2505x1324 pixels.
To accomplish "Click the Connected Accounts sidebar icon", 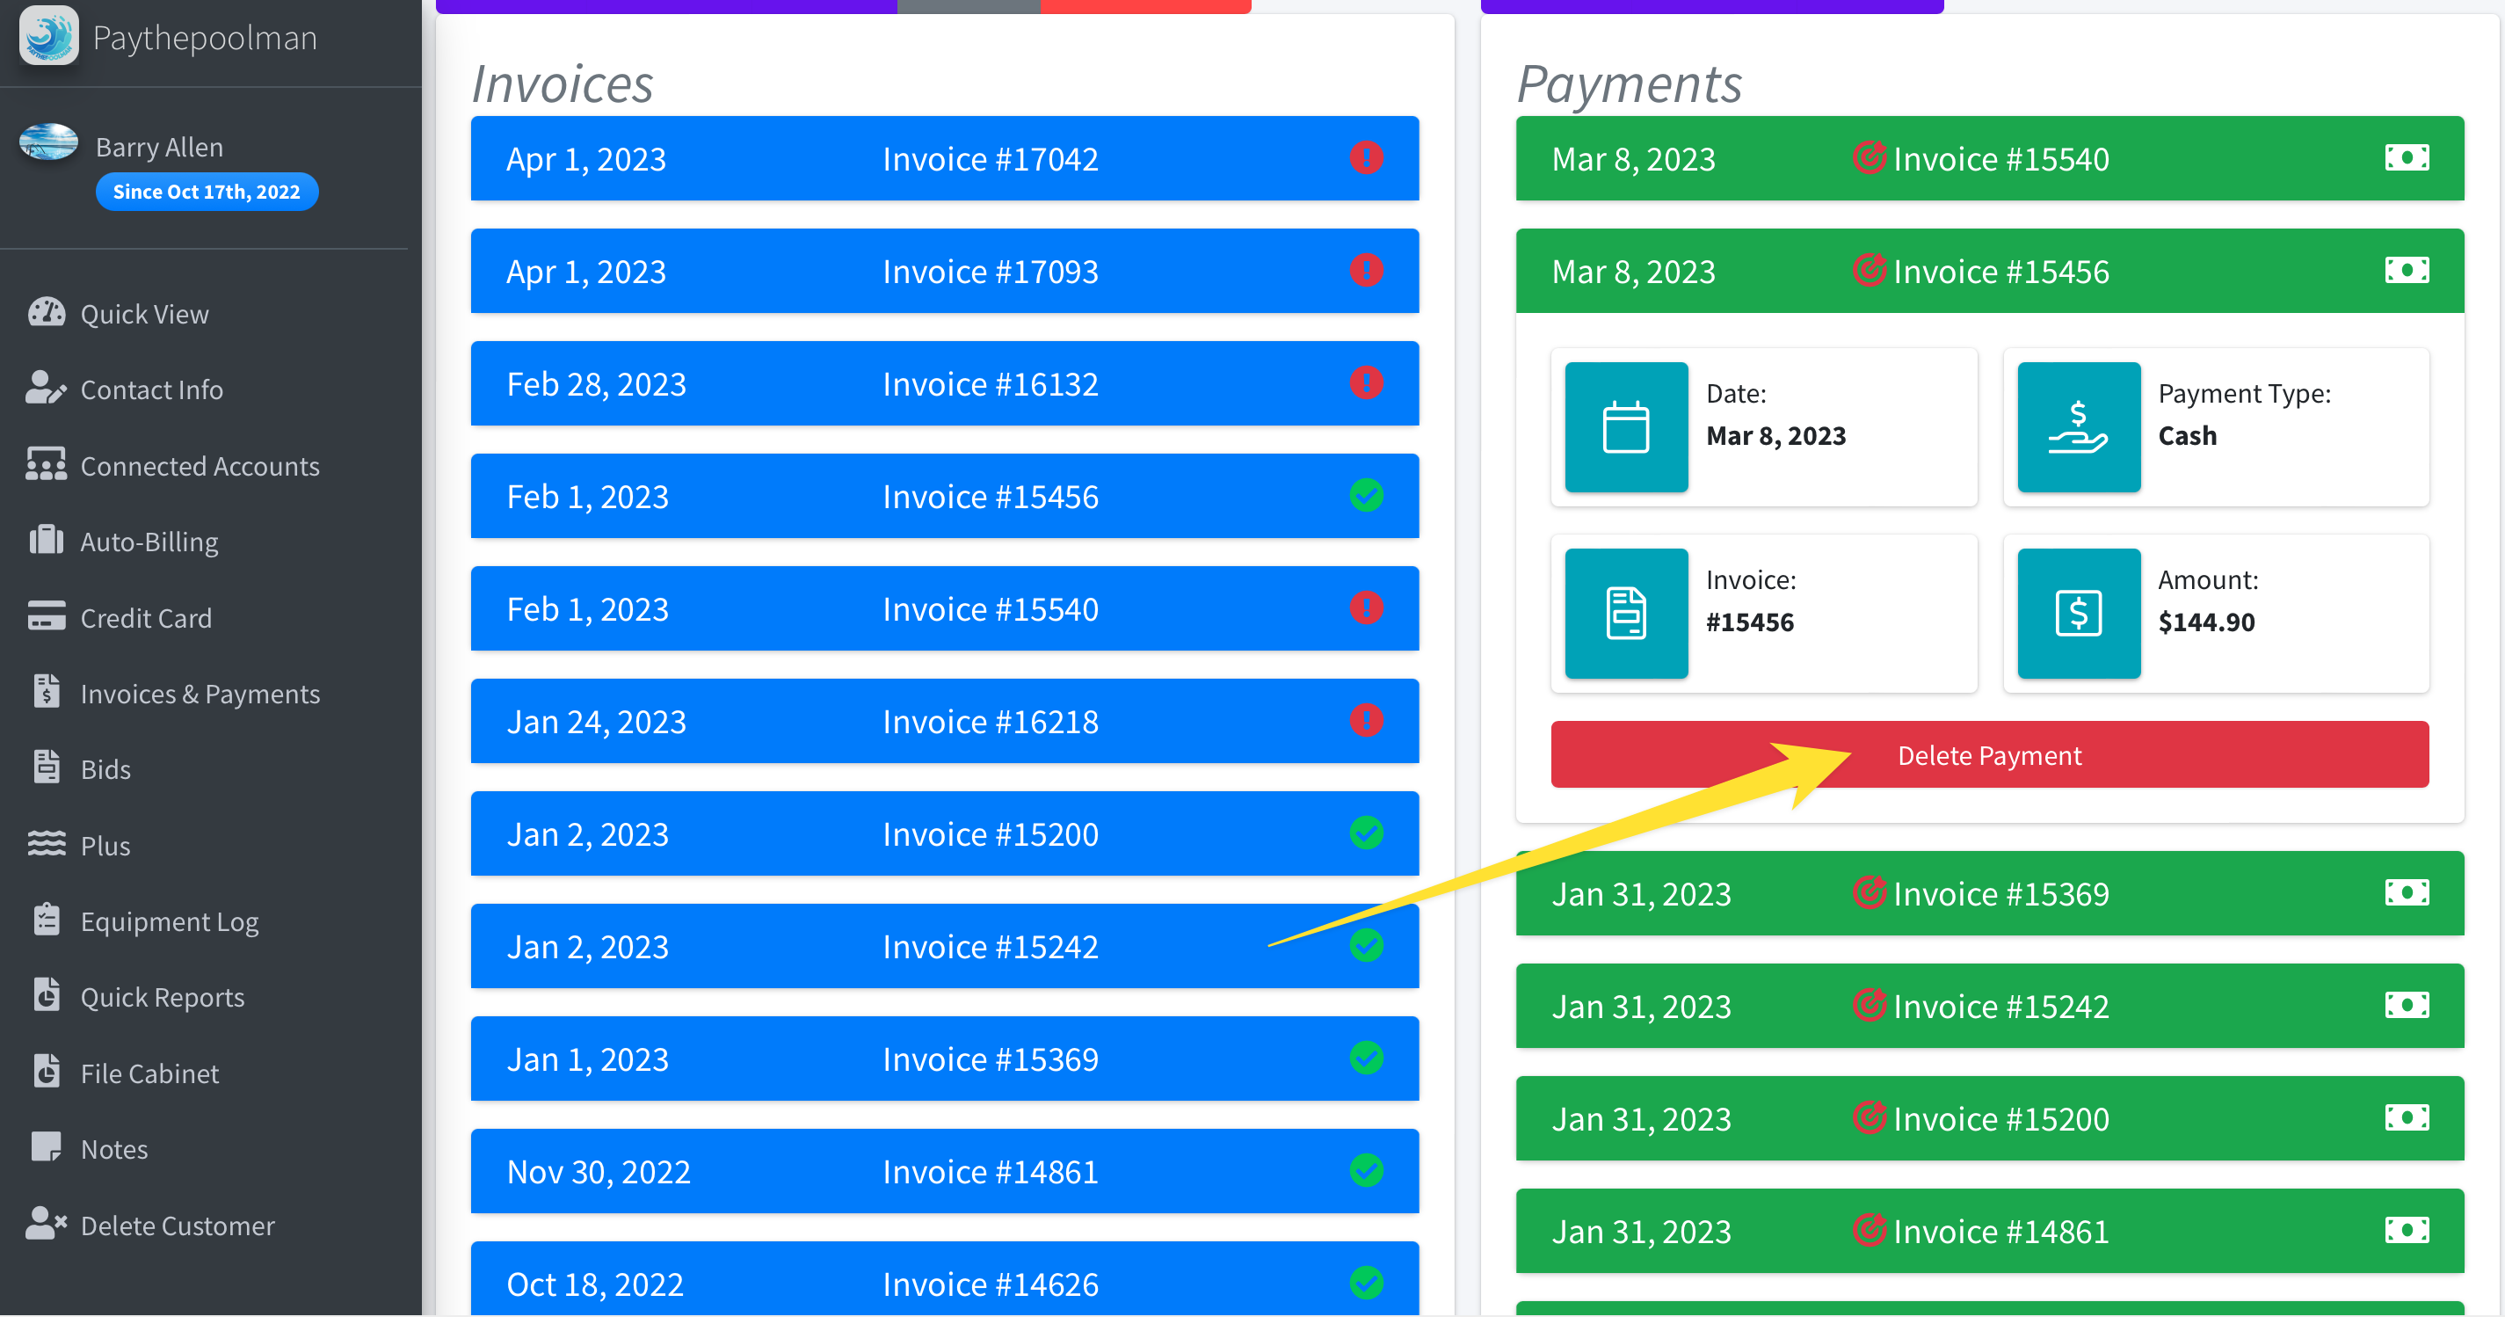I will pyautogui.click(x=46, y=466).
